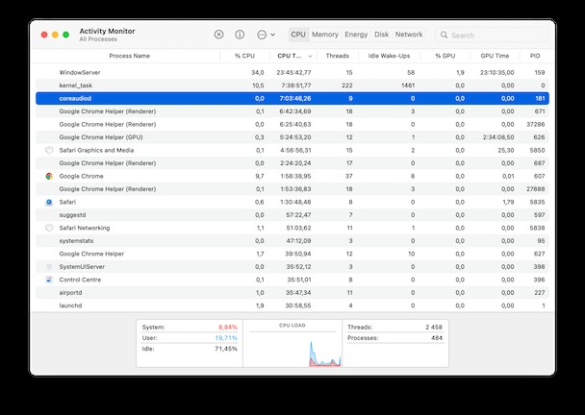The image size is (585, 415).
Task: Switch to the CPU tab
Action: point(298,35)
